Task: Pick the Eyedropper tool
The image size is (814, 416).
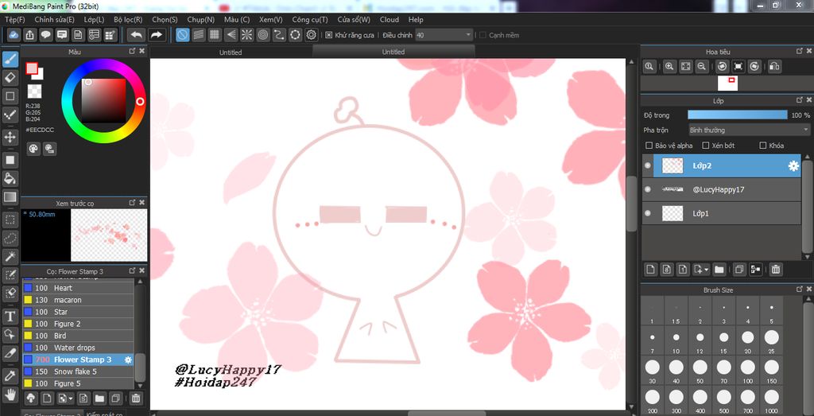Action: (10, 375)
